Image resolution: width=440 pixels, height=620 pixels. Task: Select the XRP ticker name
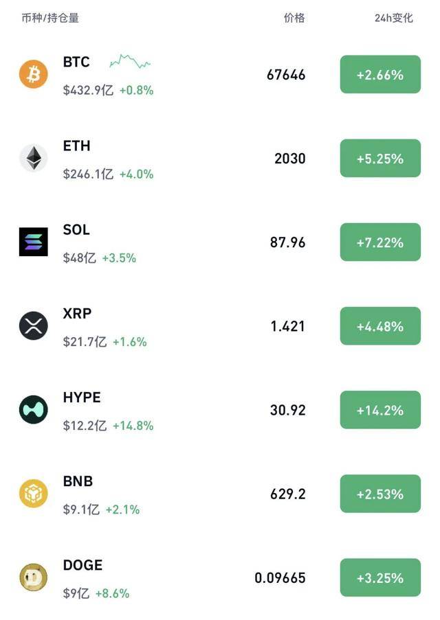pyautogui.click(x=77, y=314)
